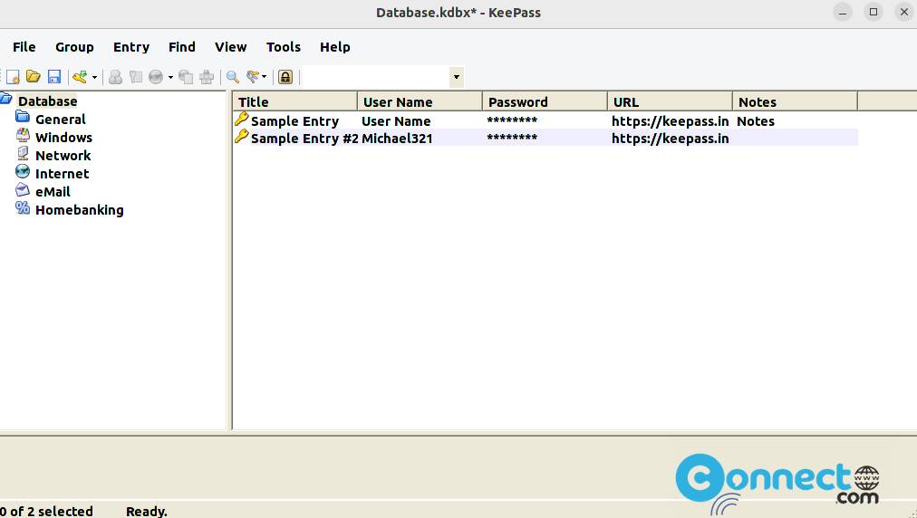Click the eMail envelope group icon

[23, 189]
